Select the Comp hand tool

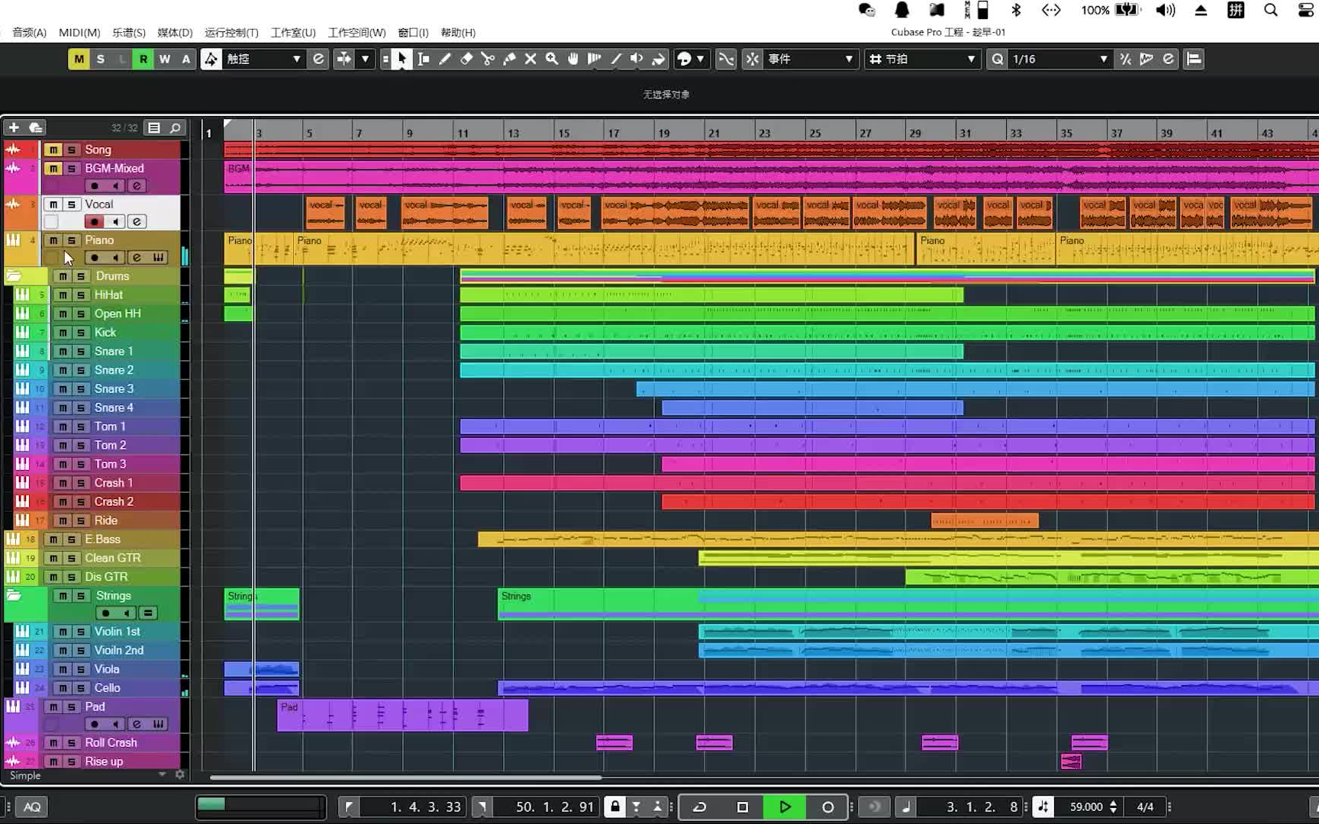tap(573, 59)
